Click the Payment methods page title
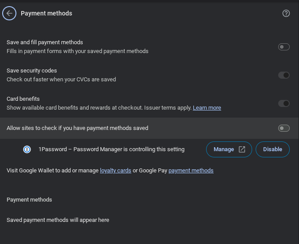This screenshot has height=244, width=299. 46,13
